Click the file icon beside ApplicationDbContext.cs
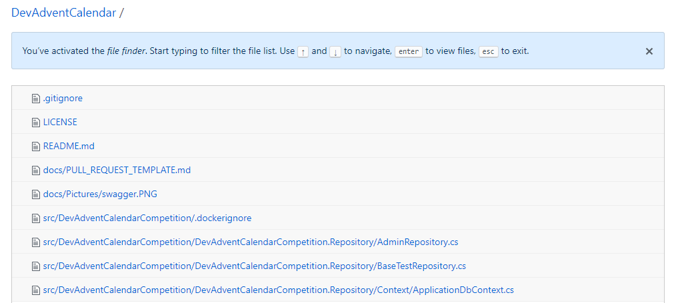Screen dimensions: 674x303 36,290
